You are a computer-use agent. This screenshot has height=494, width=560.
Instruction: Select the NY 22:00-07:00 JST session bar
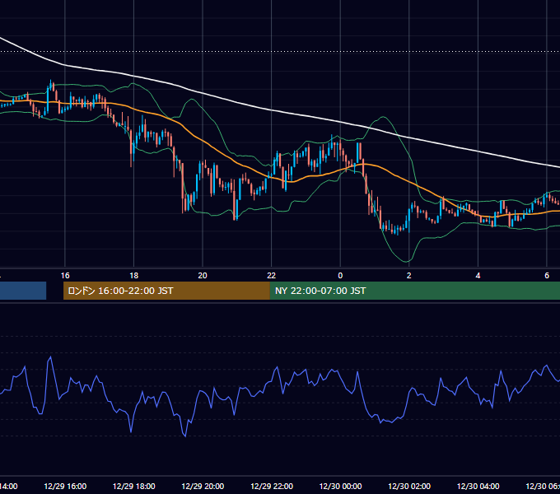414,291
